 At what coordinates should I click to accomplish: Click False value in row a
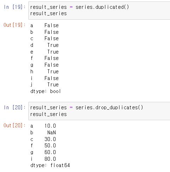pos(52,25)
